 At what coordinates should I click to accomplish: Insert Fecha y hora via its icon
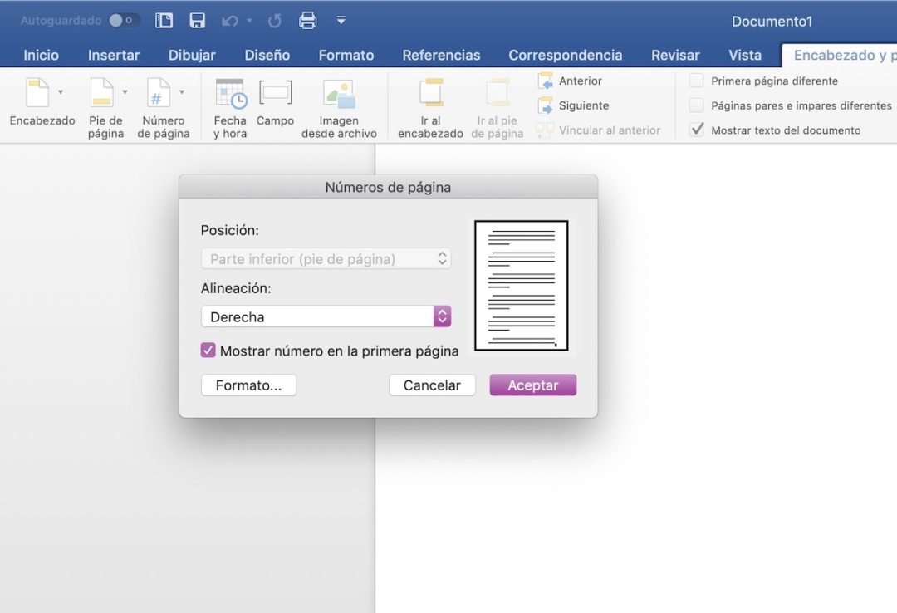pyautogui.click(x=231, y=93)
